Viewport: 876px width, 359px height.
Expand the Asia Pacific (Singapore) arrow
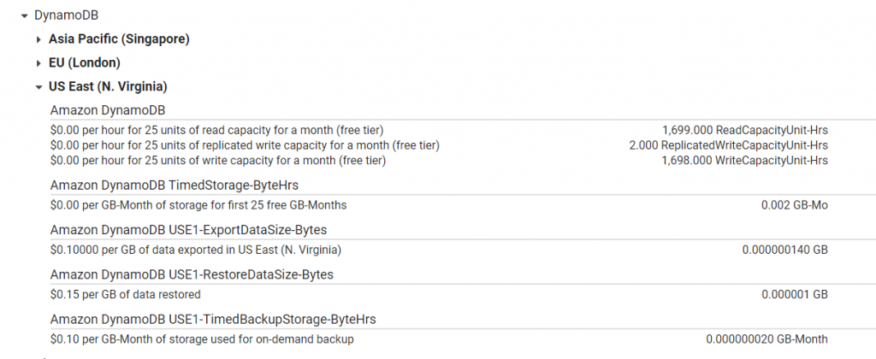[38, 39]
